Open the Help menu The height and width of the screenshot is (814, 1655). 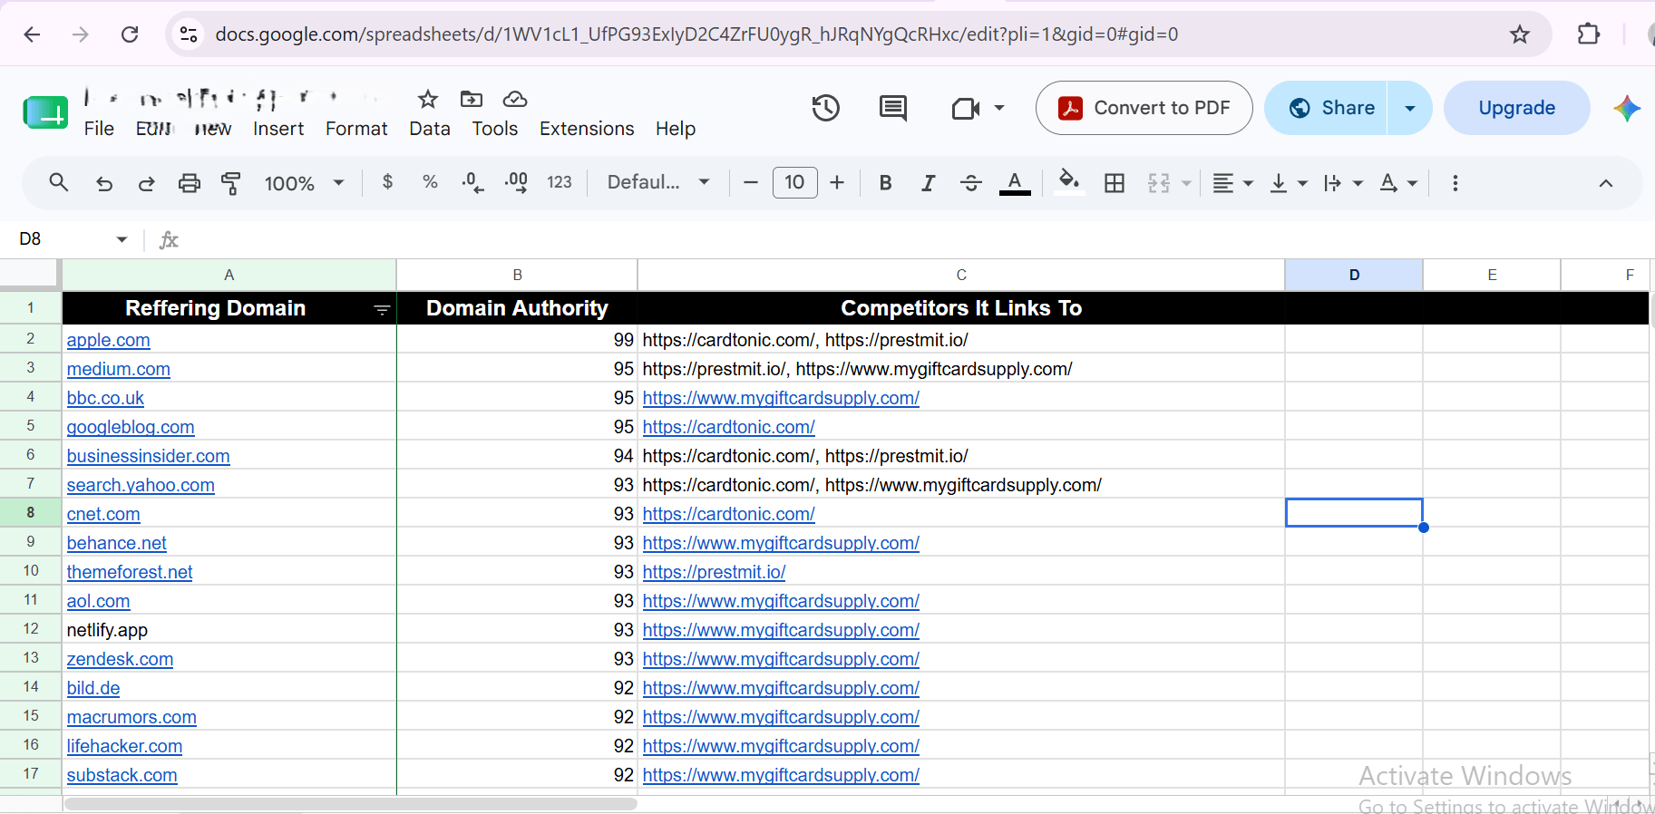coord(676,129)
